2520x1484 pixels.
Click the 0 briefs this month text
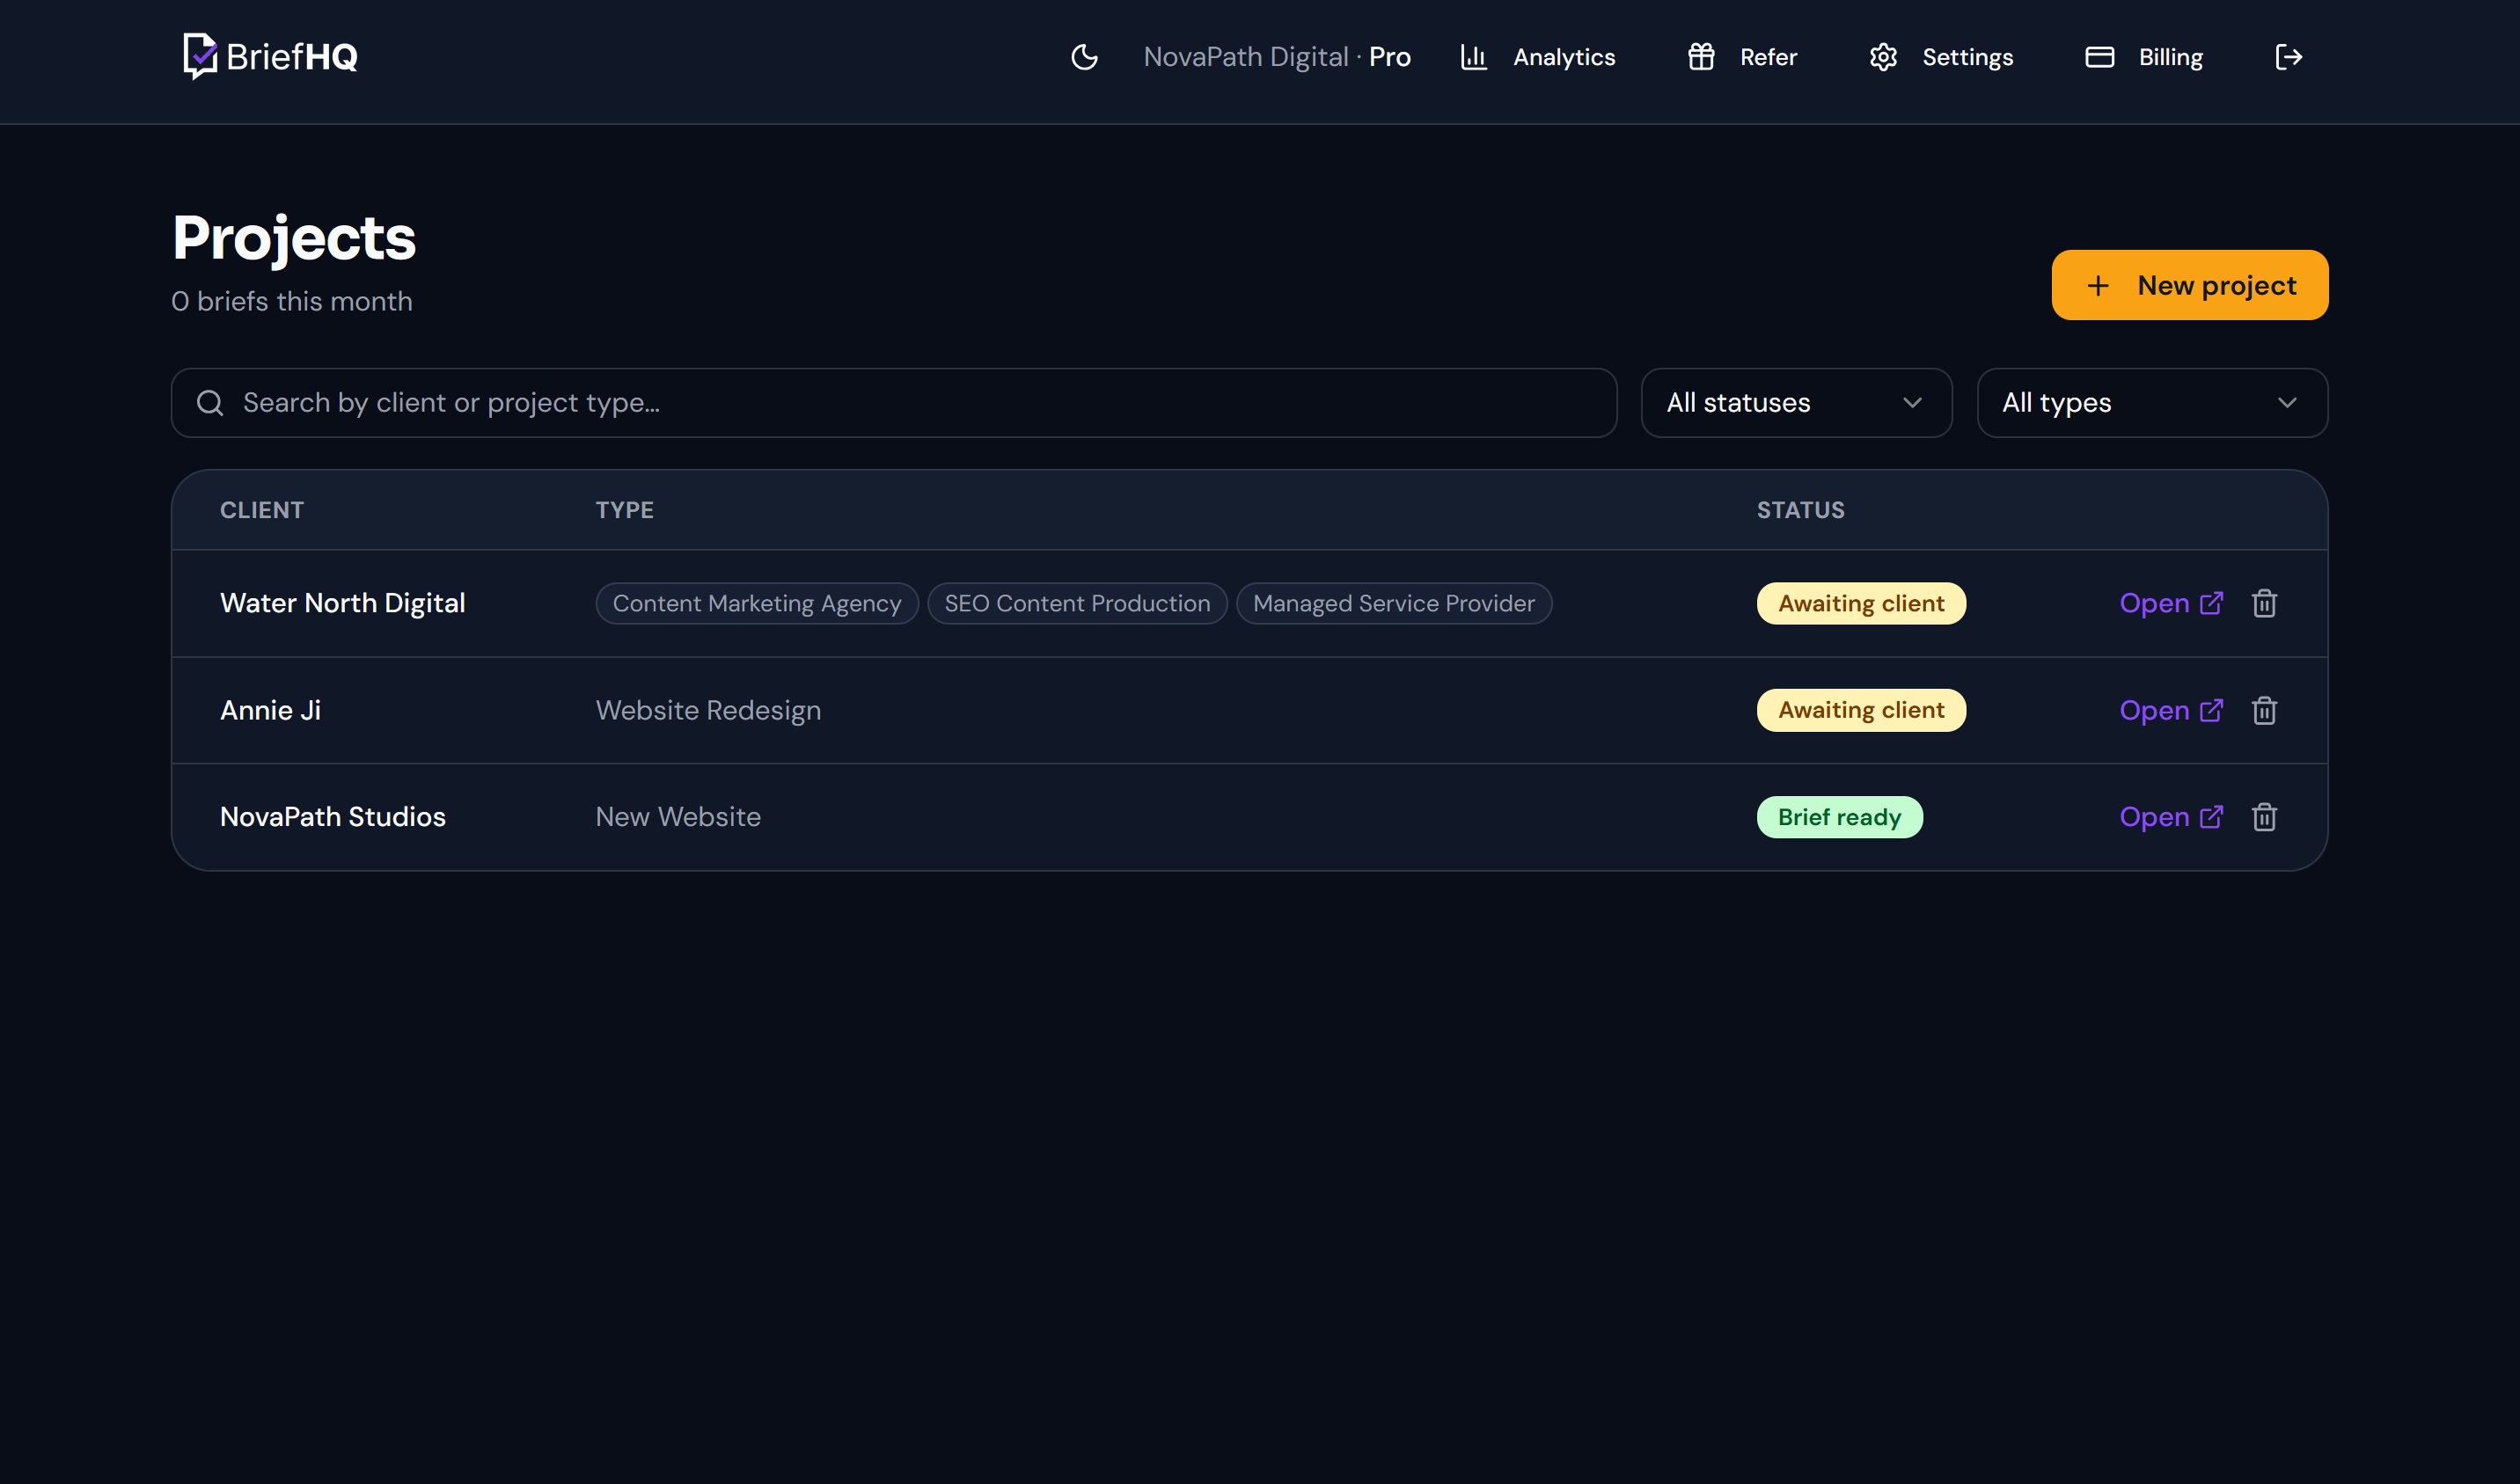(x=292, y=302)
